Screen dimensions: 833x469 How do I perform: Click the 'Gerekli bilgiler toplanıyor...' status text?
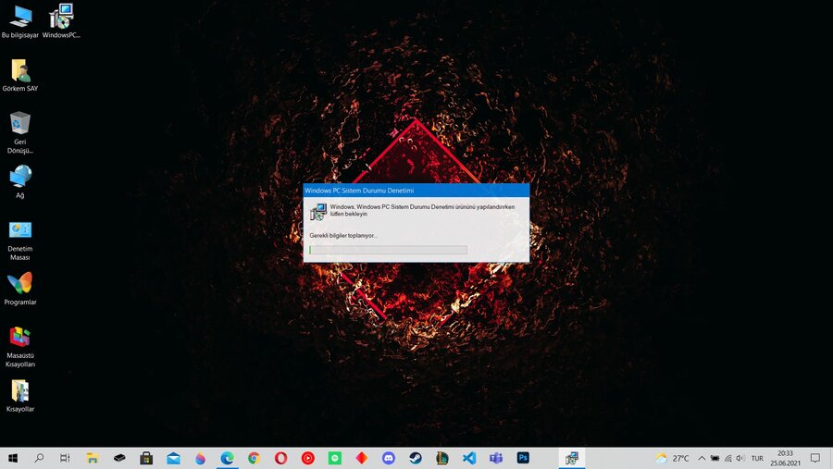[343, 235]
